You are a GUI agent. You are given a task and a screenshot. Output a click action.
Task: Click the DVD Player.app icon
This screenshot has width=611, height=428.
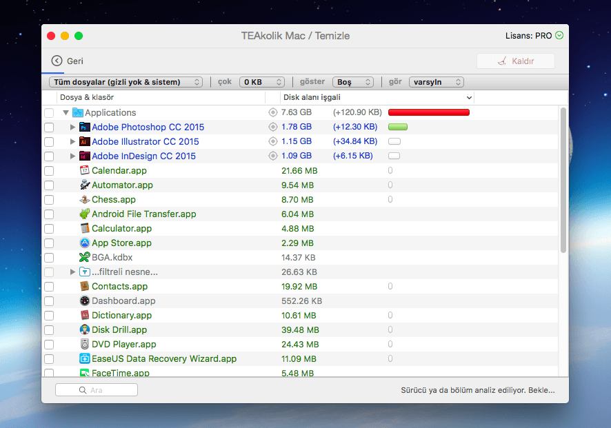pos(85,345)
